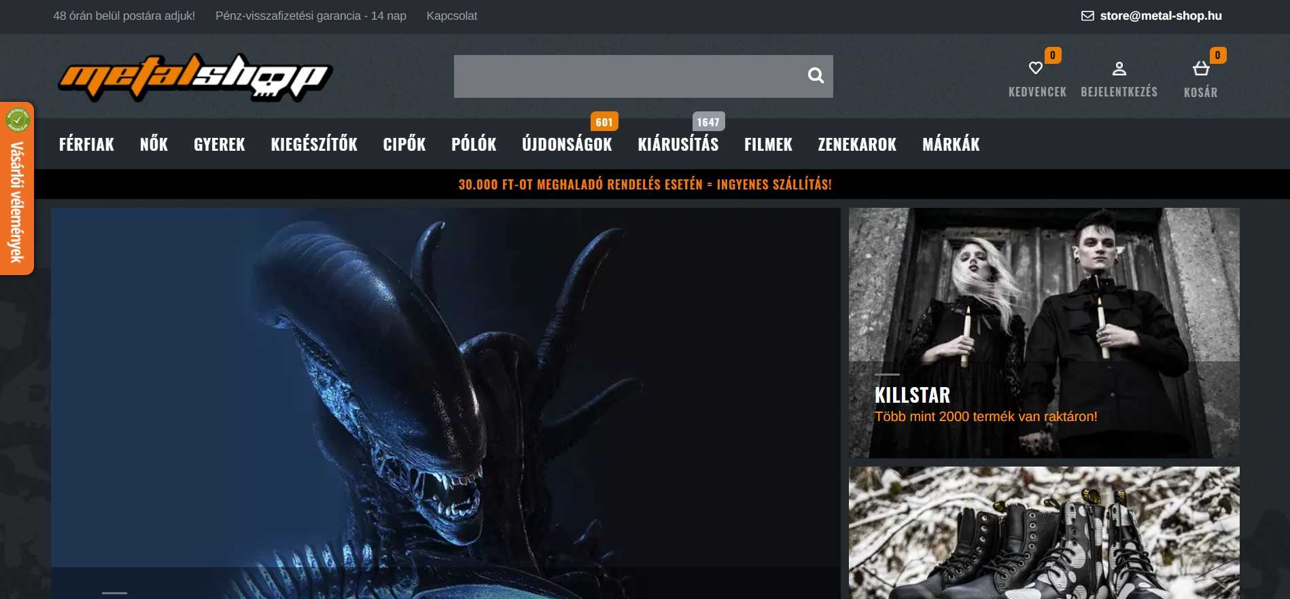
Task: Click the Metalshop logo
Action: click(195, 77)
